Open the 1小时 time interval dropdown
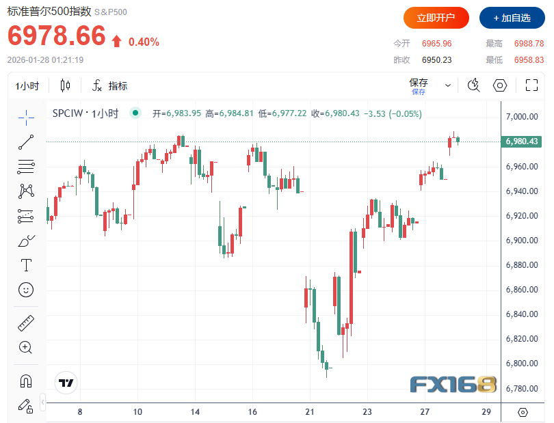This screenshot has width=554, height=423. [x=27, y=85]
